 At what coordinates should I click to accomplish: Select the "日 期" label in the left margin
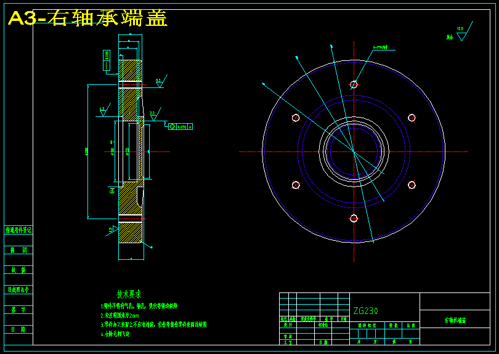(18, 329)
